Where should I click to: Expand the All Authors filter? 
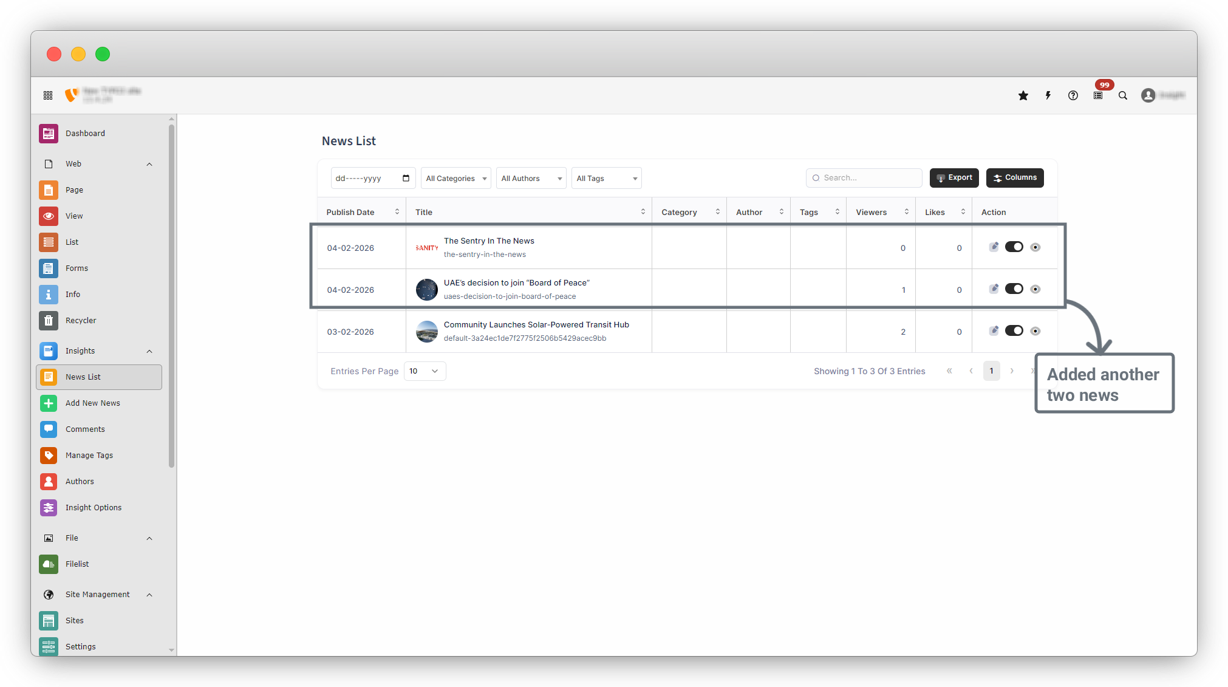[531, 179]
